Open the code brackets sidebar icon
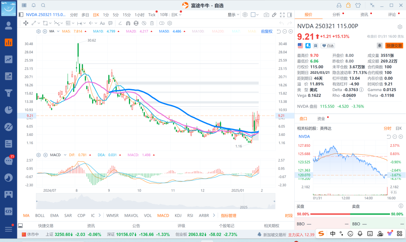406x242 pixels. click(x=9, y=211)
